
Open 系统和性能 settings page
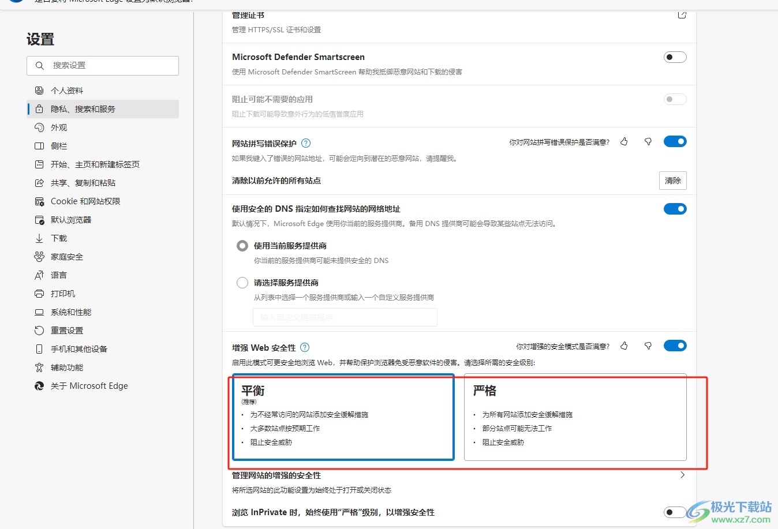[103, 312]
